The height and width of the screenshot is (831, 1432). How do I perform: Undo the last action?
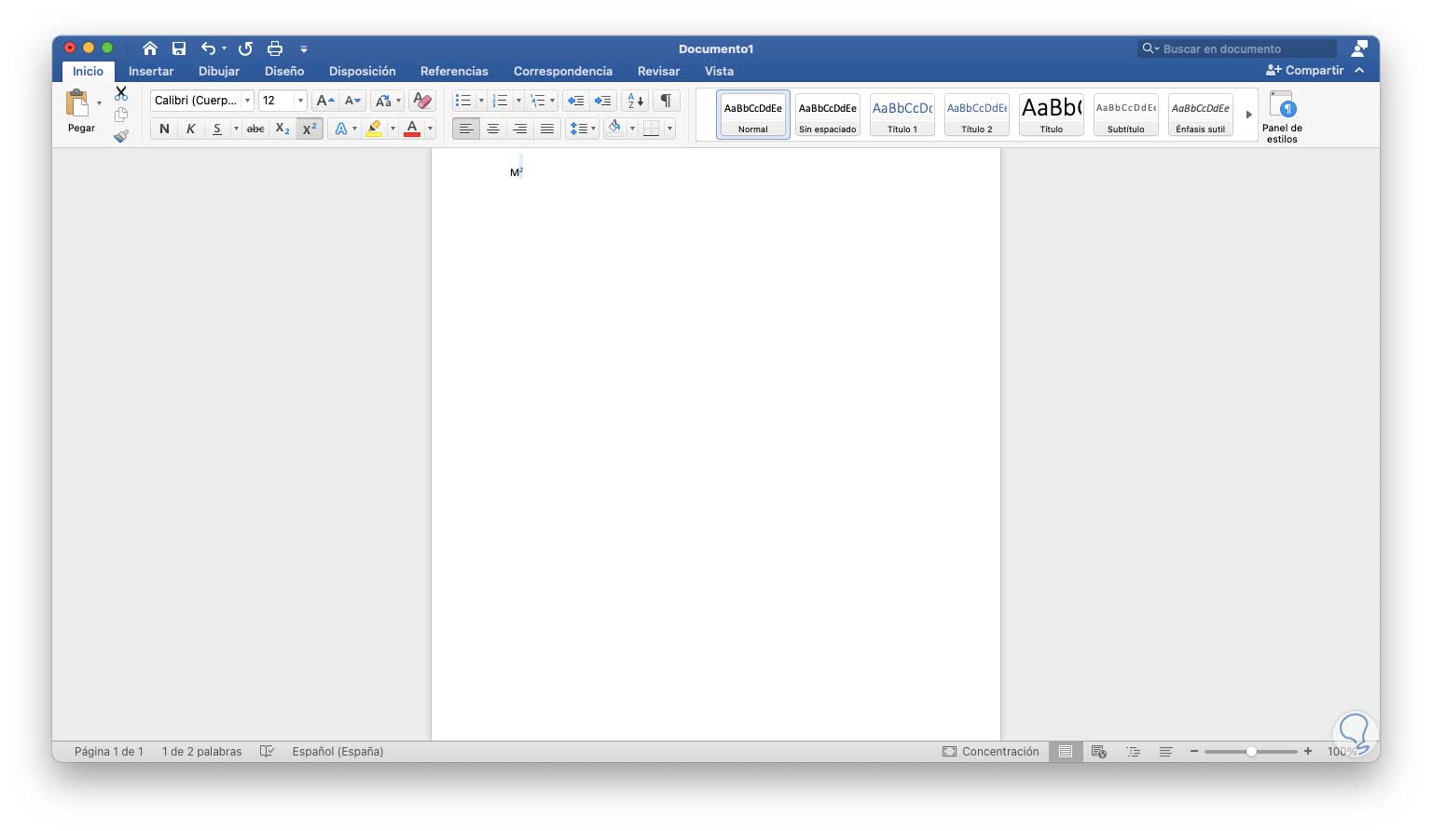(208, 48)
